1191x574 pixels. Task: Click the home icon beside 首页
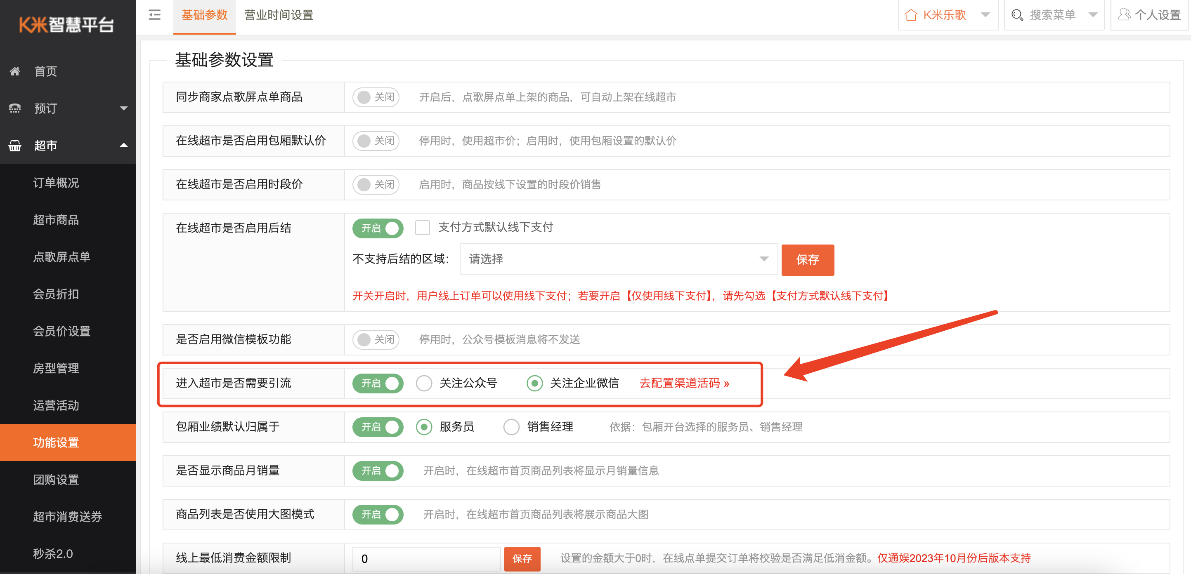point(15,71)
